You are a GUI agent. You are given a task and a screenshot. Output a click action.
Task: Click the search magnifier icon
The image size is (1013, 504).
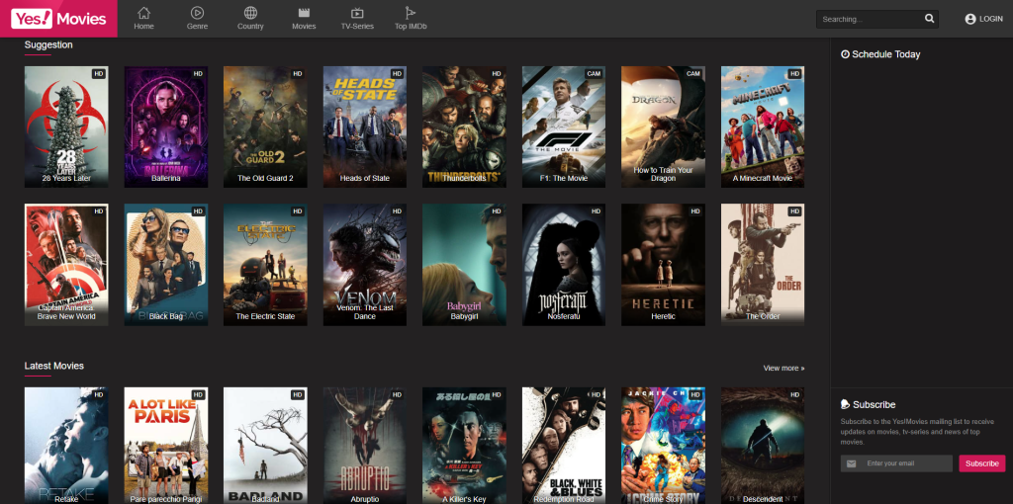[929, 19]
